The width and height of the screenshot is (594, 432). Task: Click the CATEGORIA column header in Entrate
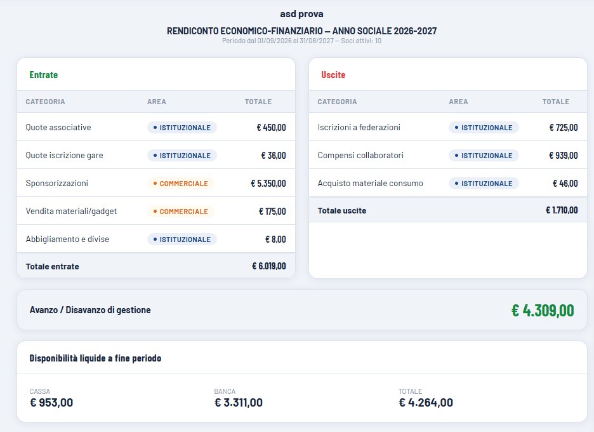45,102
